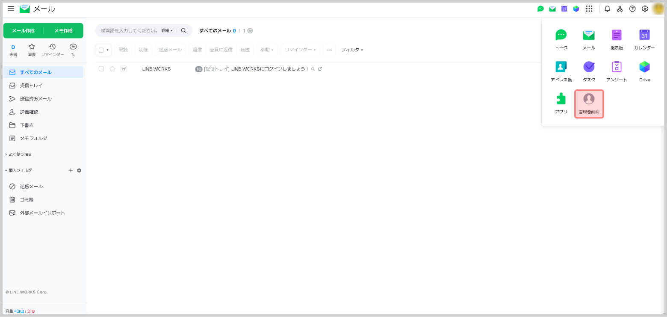Click the talk shortcut icon in the top bar
This screenshot has height=317, width=667.
click(540, 9)
